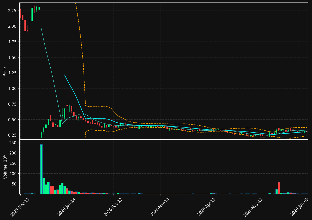Image resolution: width=312 pixels, height=220 pixels.
Task: Click the 0.75 price axis label
Action: pos(13,104)
